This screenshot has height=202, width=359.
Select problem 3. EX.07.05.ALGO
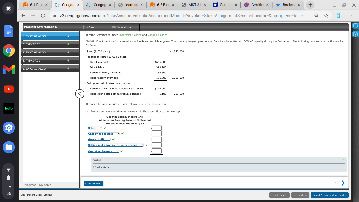click(50, 52)
